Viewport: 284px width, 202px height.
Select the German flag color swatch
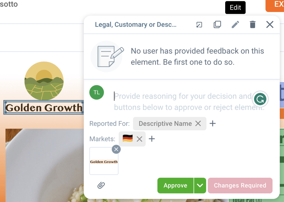pyautogui.click(x=128, y=139)
